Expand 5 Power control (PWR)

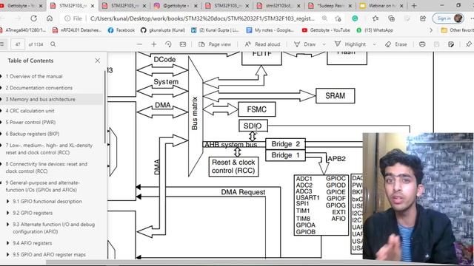pos(1,122)
